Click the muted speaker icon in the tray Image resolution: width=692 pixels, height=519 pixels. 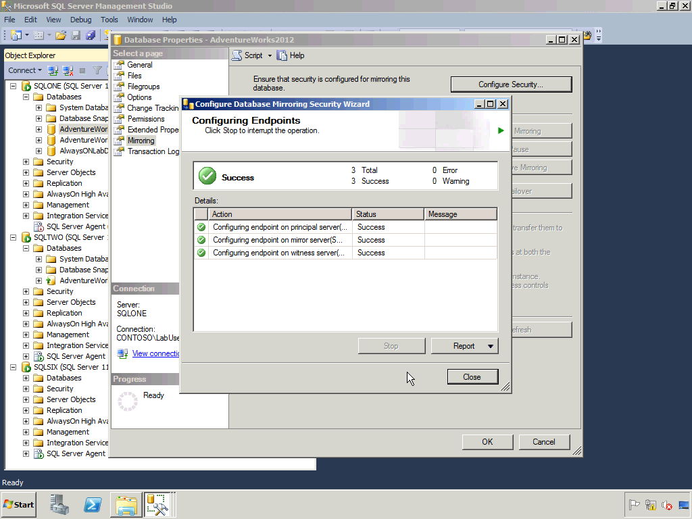point(666,505)
